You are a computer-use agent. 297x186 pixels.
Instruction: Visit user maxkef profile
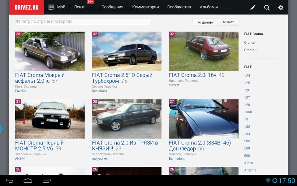pos(174,85)
